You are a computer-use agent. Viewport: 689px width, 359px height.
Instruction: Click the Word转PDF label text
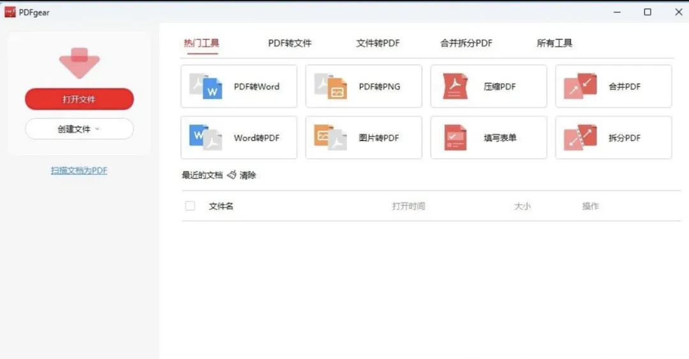(x=256, y=138)
